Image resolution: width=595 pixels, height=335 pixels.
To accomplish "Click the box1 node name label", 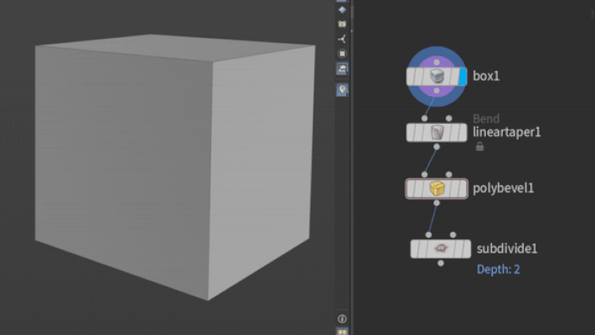I will click(486, 76).
